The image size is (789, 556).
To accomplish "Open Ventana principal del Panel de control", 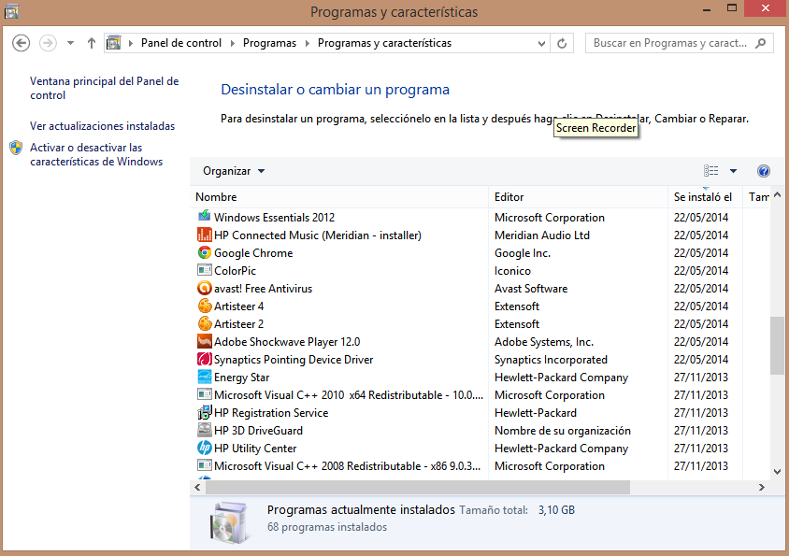I will tap(104, 88).
